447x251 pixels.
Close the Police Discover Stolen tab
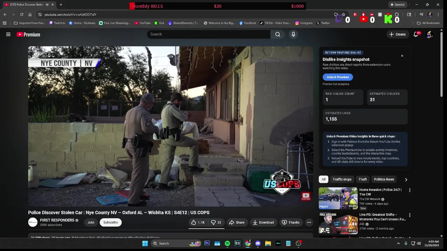click(x=53, y=5)
